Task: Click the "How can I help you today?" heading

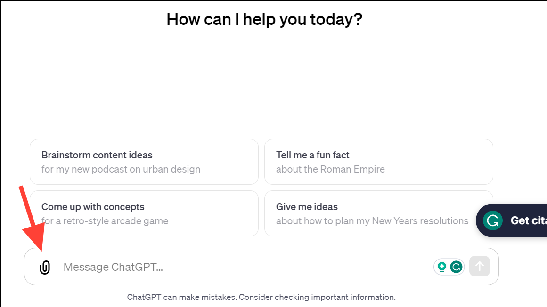Action: (x=264, y=19)
